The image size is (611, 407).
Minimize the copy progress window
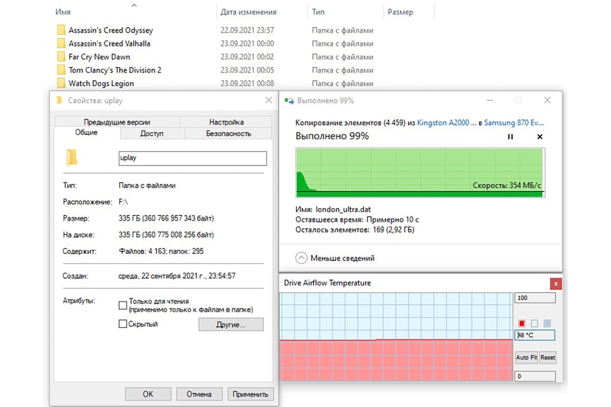point(490,100)
